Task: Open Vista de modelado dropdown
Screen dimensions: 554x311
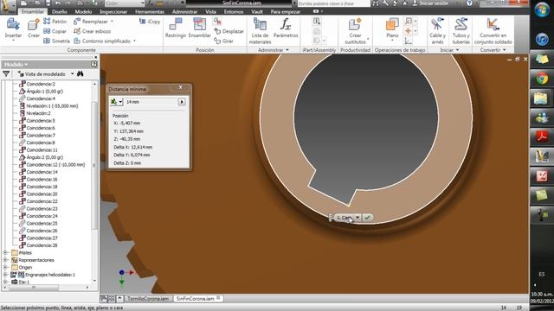Action: coord(73,73)
